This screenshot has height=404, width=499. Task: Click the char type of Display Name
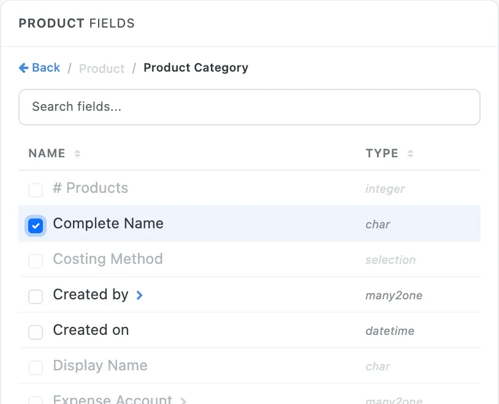click(x=378, y=367)
